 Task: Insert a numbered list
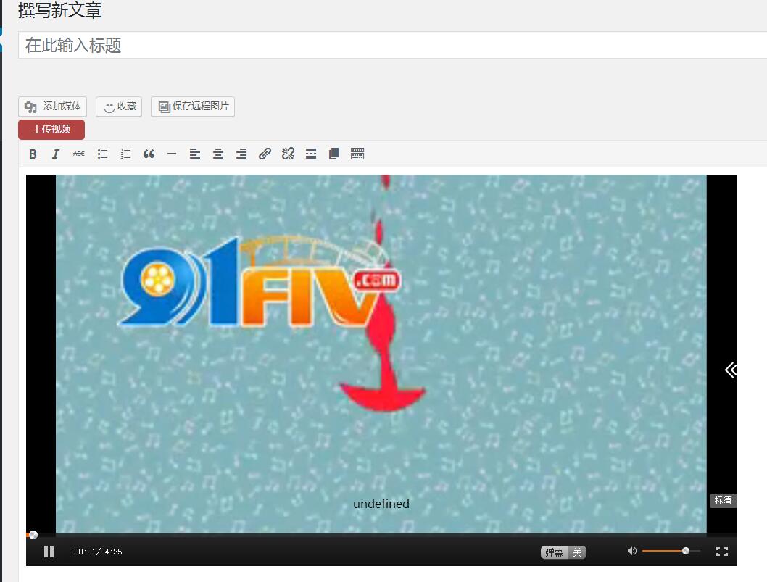(x=125, y=154)
